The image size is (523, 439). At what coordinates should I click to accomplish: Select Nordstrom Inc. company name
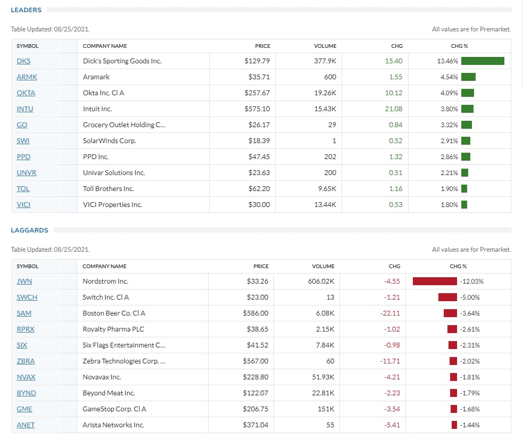[105, 281]
